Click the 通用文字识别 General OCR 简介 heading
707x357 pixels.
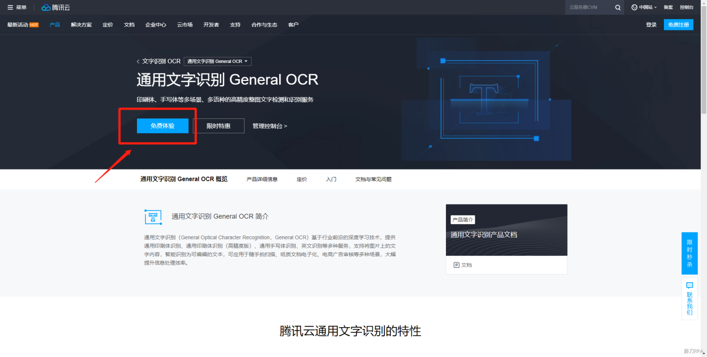coord(220,216)
